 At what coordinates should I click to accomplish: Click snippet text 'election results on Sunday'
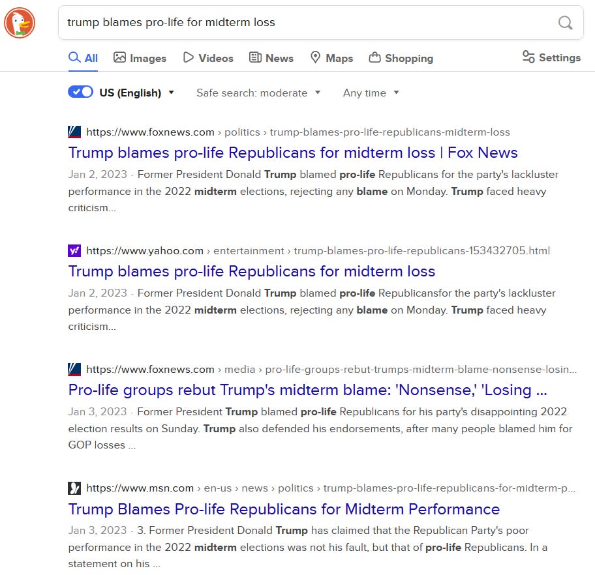[x=134, y=428]
